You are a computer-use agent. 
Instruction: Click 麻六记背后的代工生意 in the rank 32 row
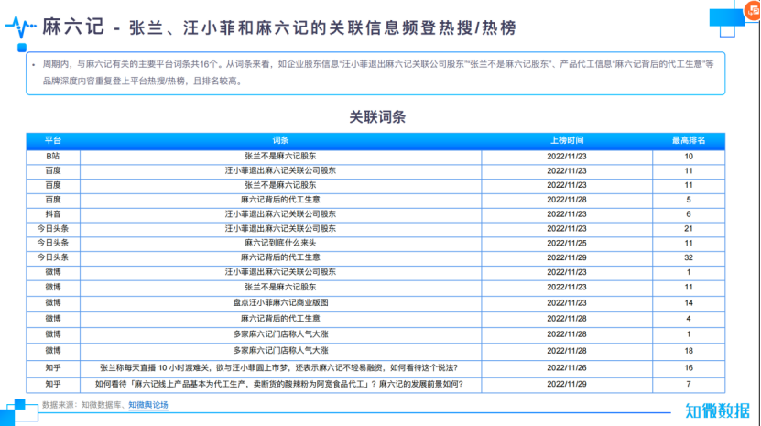280,257
